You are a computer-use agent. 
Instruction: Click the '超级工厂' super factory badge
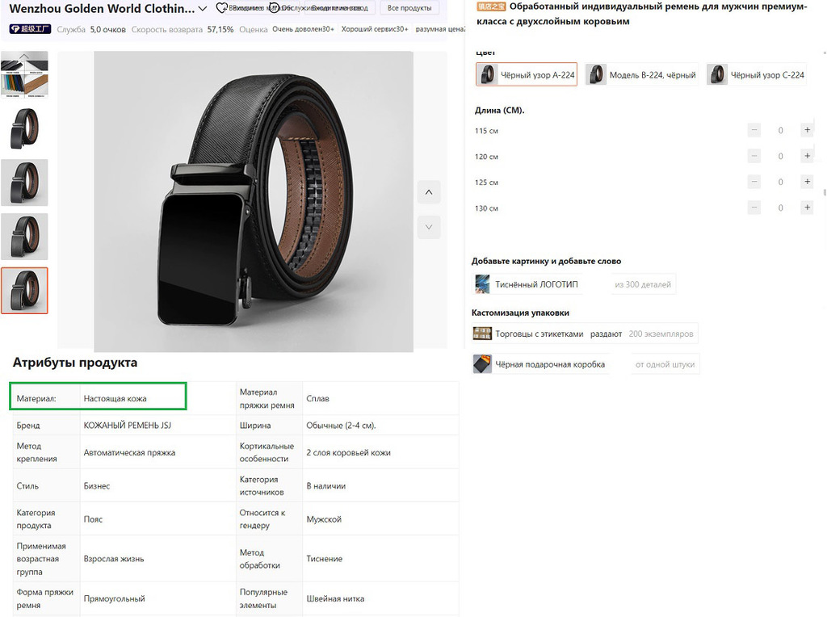(31, 29)
